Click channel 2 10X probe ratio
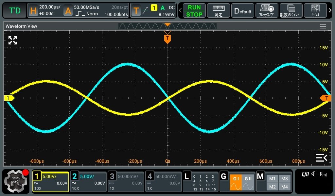This screenshot has height=196, width=335. point(76,188)
